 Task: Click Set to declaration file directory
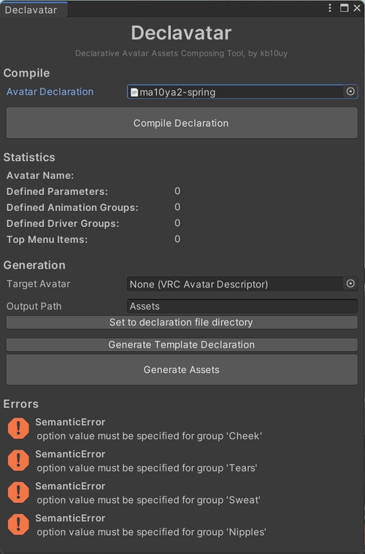tap(182, 322)
